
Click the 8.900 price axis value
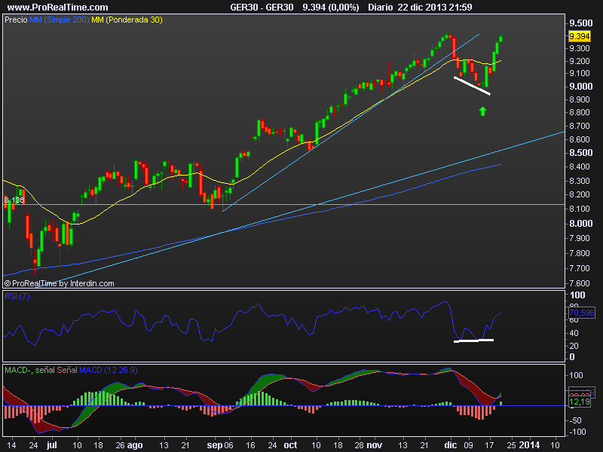tap(580, 99)
